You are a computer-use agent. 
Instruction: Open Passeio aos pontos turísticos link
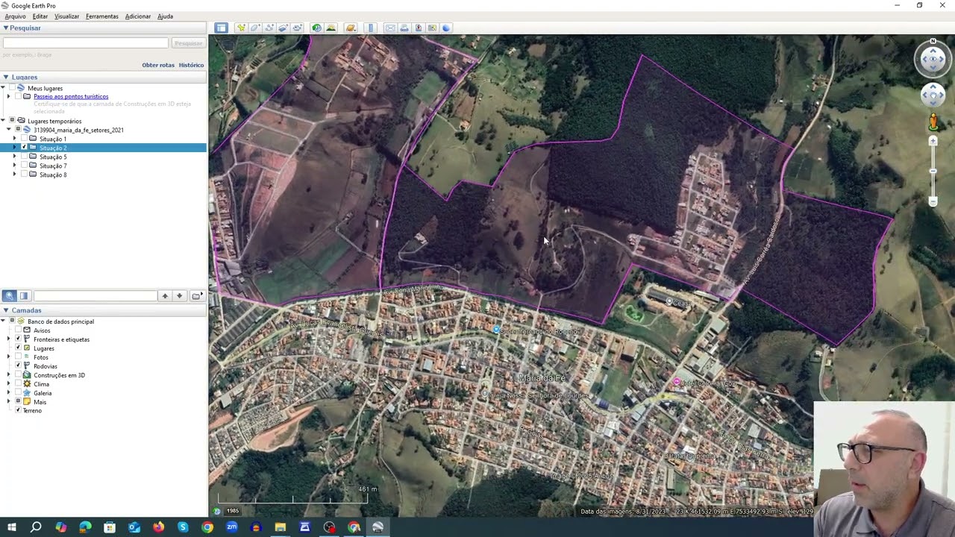coord(71,96)
